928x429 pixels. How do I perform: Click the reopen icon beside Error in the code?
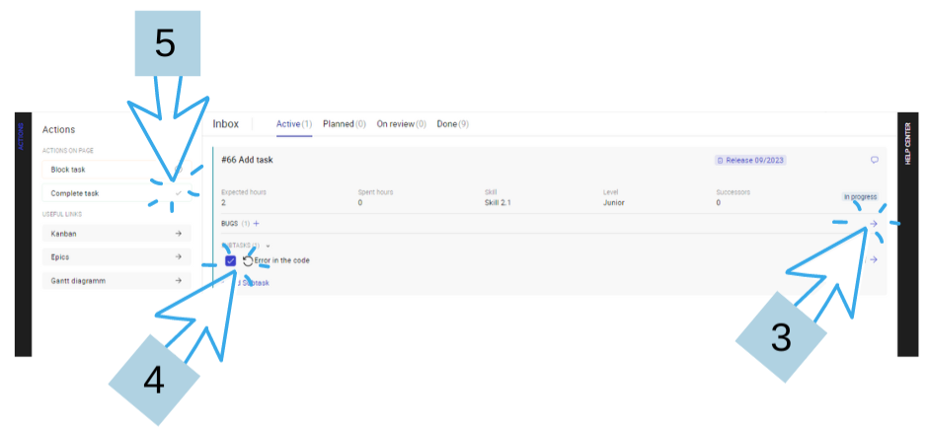(248, 260)
